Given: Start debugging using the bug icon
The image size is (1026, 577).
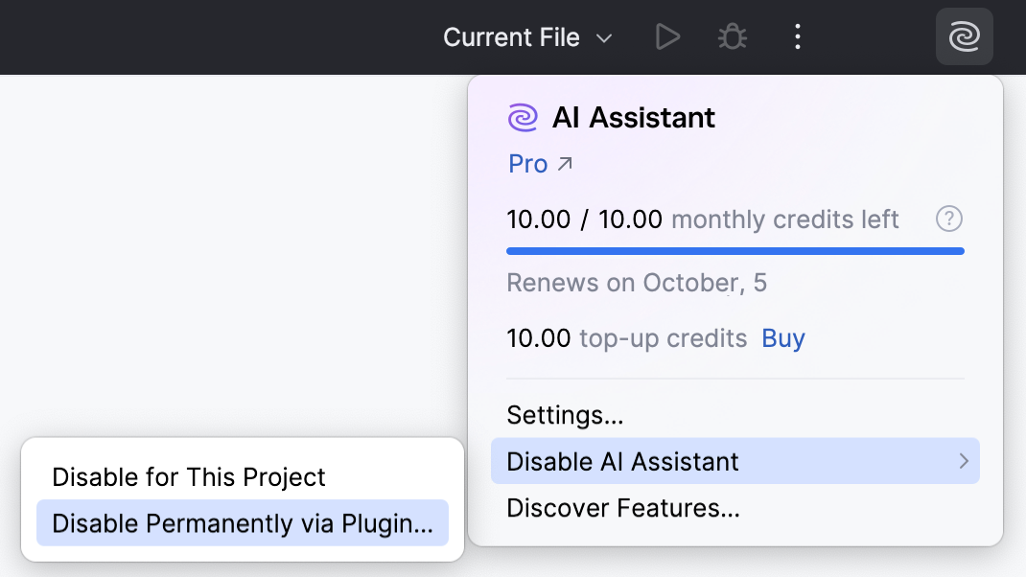Looking at the screenshot, I should (x=732, y=36).
